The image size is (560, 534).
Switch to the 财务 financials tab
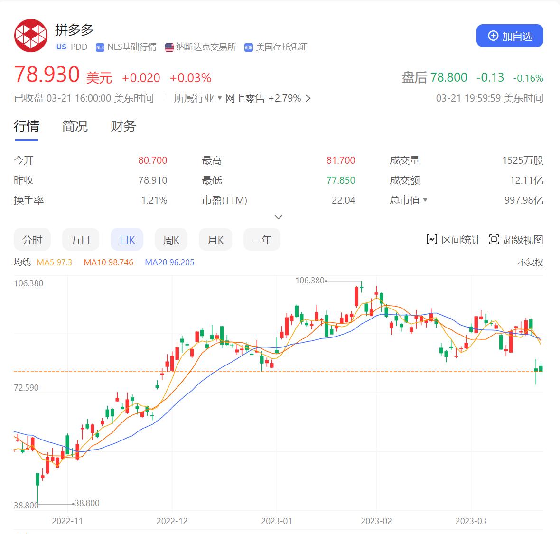(x=122, y=127)
